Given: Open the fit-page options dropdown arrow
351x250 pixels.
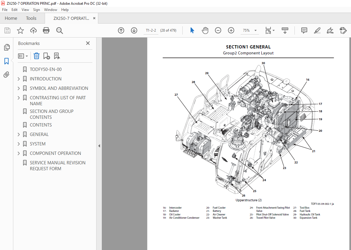Looking at the screenshot, I should (273, 30).
